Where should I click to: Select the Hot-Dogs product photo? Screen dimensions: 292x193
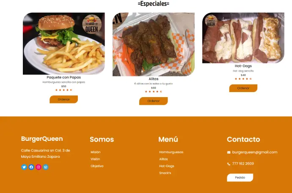pyautogui.click(x=243, y=38)
